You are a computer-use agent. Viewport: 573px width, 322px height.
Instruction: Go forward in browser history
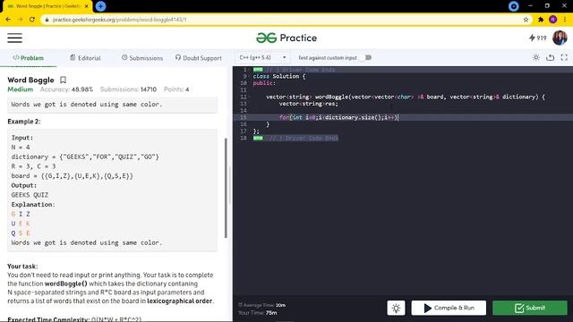20,20
